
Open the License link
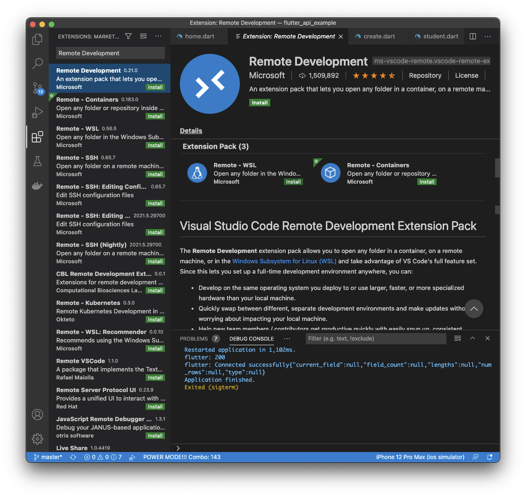[x=467, y=75]
